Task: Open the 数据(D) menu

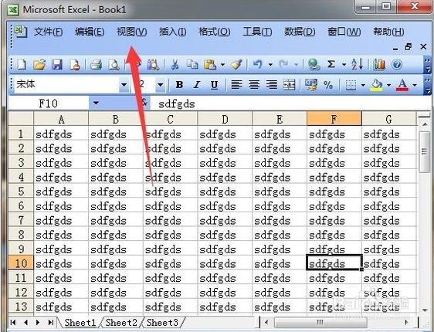Action: click(300, 32)
